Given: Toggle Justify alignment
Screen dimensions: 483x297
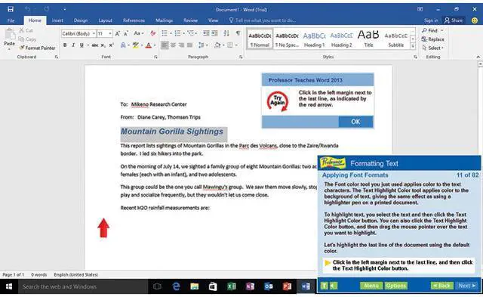Looking at the screenshot, I should tap(189, 45).
